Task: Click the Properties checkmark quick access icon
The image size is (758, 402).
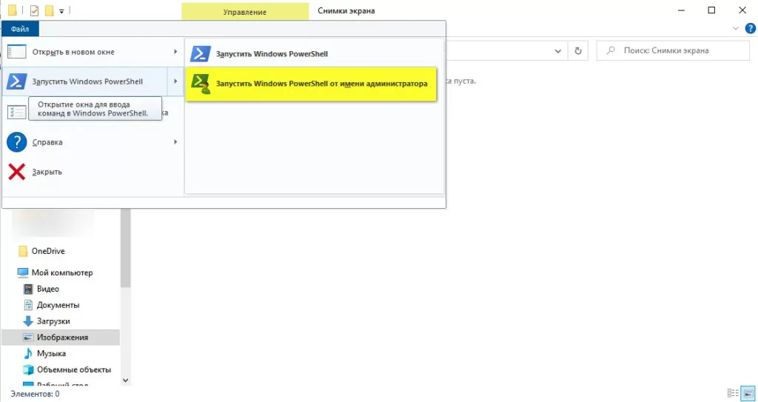Action: 34,10
